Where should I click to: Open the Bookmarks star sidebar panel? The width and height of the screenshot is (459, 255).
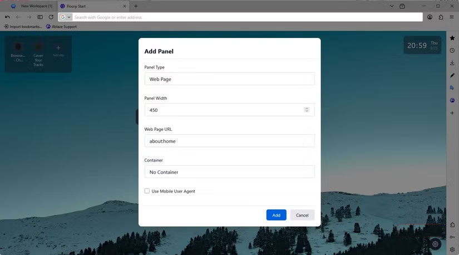click(x=452, y=38)
